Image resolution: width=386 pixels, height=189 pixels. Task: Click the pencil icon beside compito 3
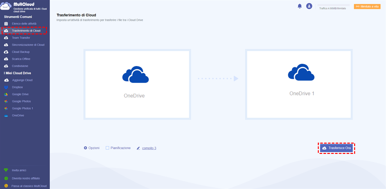(138, 148)
